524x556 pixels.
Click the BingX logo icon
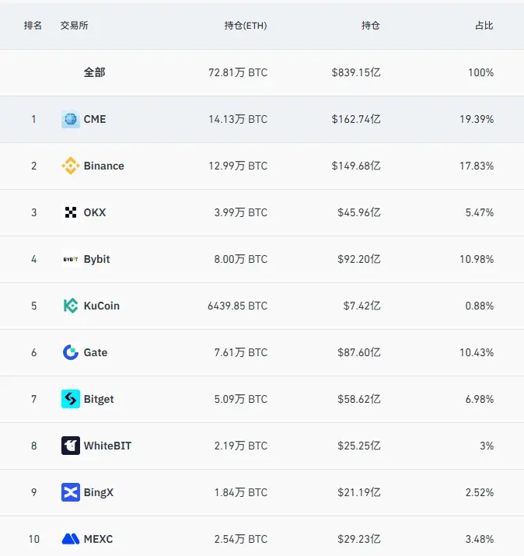point(71,492)
